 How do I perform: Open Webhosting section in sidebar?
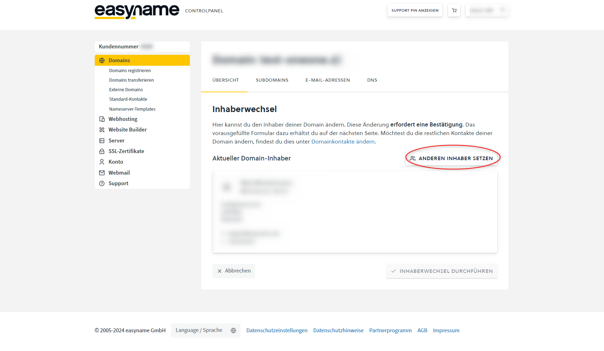(123, 119)
